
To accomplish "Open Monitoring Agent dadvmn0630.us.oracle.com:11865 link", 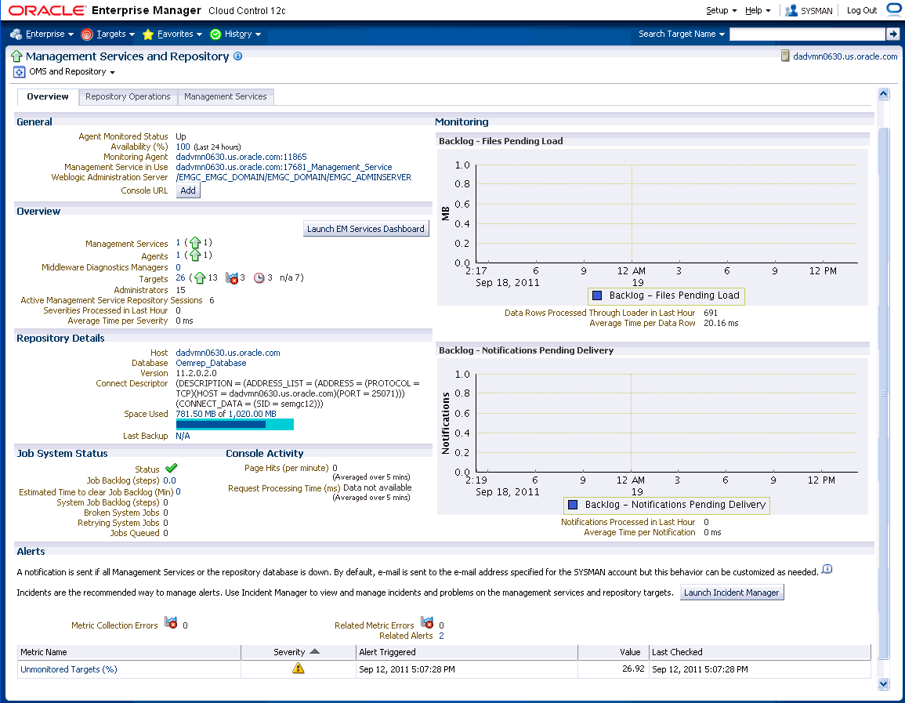I will click(x=241, y=157).
